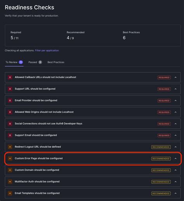Open the Best Practices tab
Viewport: 184px width, 201px height.
click(56, 62)
